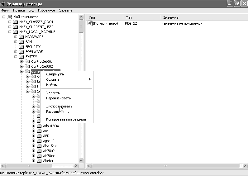Click the tree pane scroll up arrow
Screen dimensions: 248x176
81,17
